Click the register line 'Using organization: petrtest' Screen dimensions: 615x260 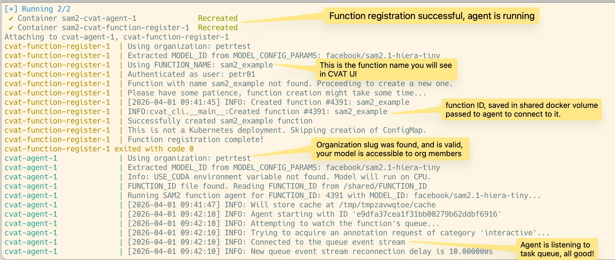(189, 46)
